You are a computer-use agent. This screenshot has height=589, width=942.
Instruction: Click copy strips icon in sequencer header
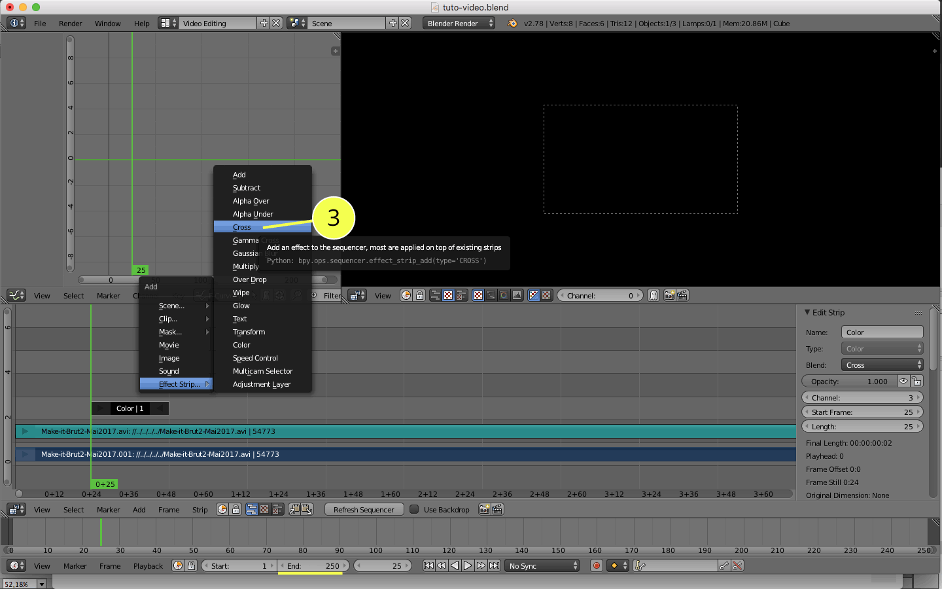294,509
